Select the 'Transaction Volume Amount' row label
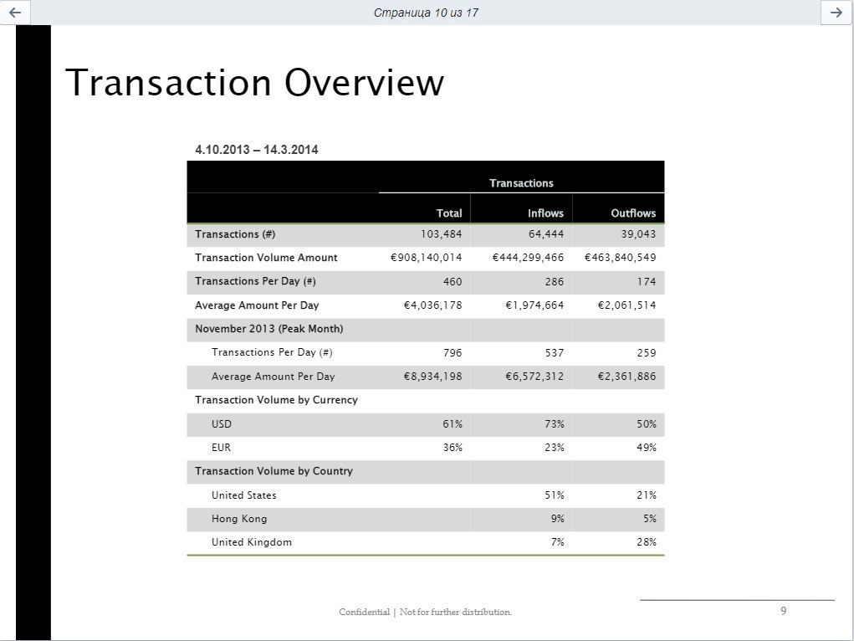 pos(266,258)
